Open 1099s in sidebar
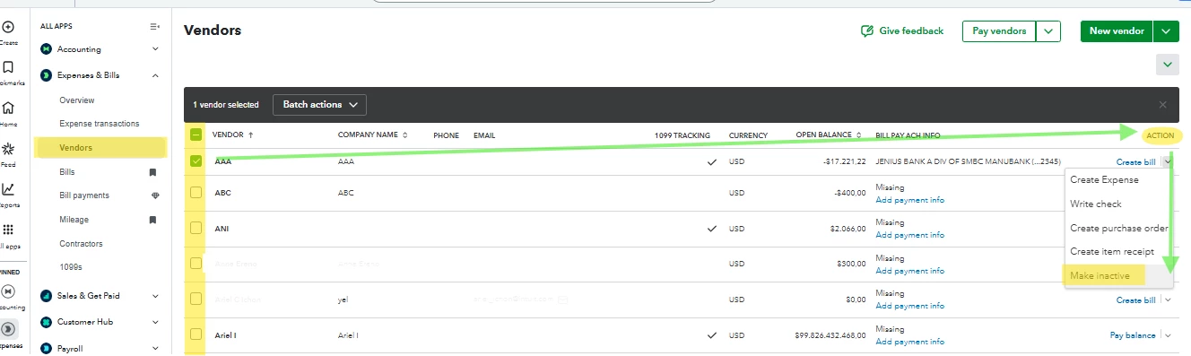This screenshot has width=1191, height=356. pos(71,267)
